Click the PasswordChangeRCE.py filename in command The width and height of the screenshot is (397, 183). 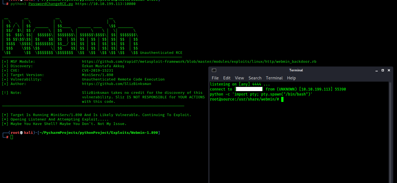51,4
